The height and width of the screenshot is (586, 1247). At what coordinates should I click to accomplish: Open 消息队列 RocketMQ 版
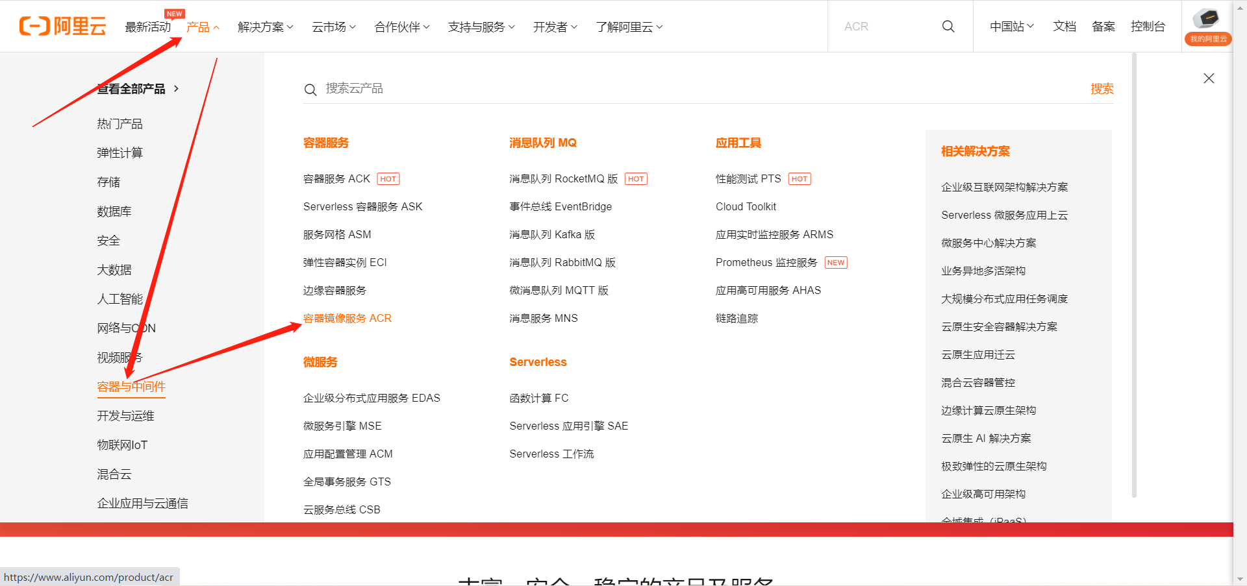click(564, 179)
